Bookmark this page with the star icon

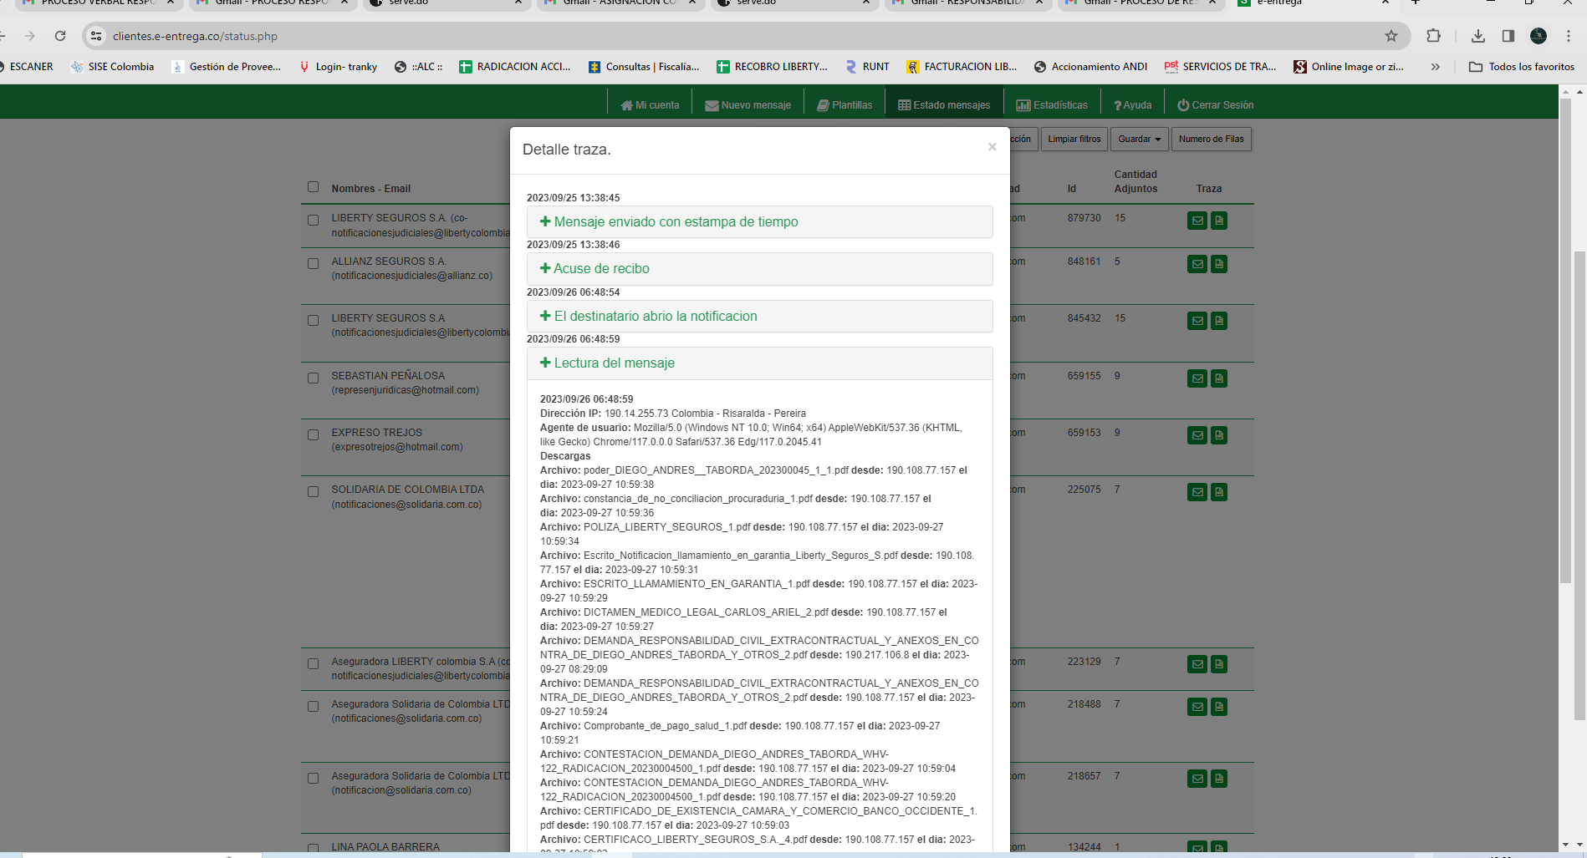tap(1391, 36)
